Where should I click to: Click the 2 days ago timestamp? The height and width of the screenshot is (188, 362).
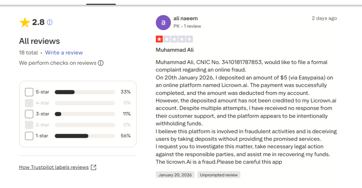(324, 18)
